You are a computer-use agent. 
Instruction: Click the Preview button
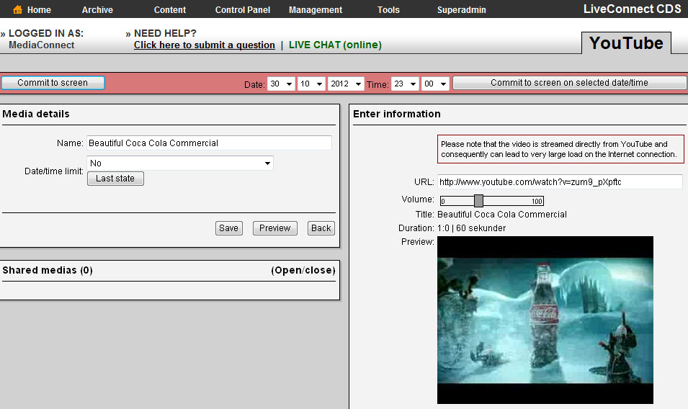[274, 228]
